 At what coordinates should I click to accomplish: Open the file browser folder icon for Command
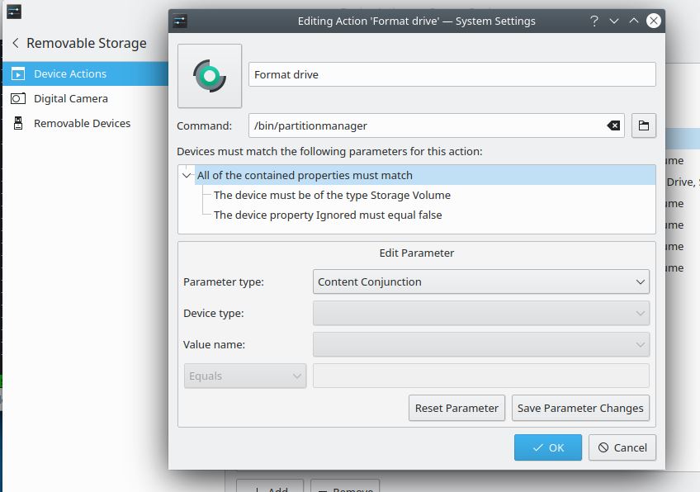[644, 125]
